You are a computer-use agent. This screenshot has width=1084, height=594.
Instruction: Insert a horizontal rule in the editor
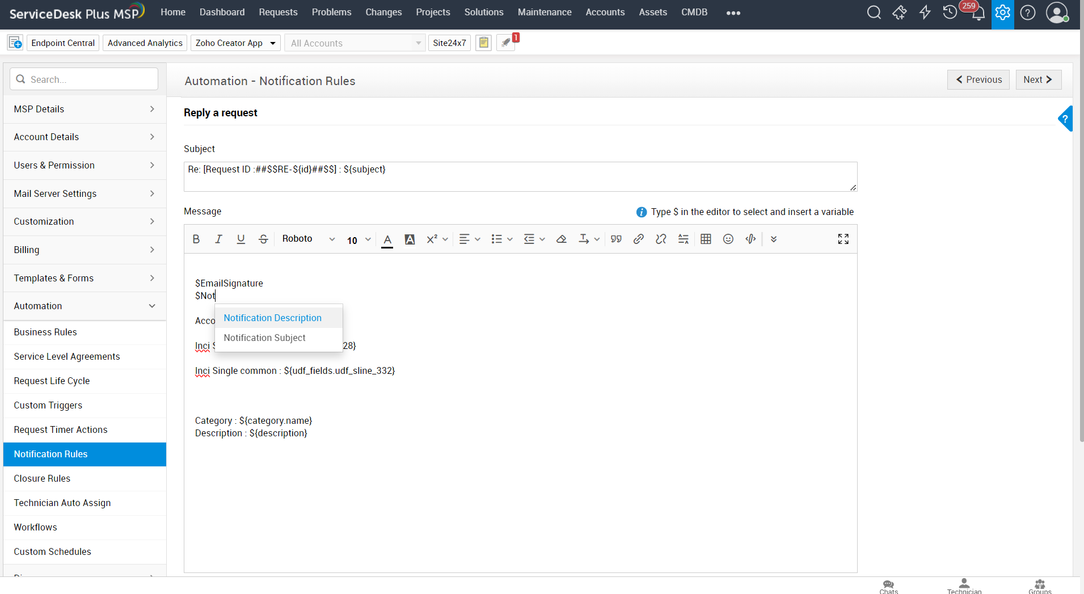point(684,239)
